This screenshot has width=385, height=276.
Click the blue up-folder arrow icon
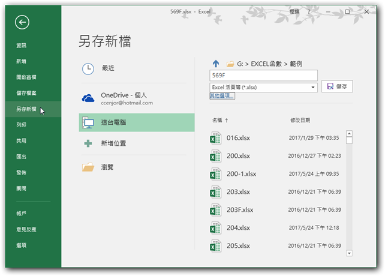tap(216, 64)
